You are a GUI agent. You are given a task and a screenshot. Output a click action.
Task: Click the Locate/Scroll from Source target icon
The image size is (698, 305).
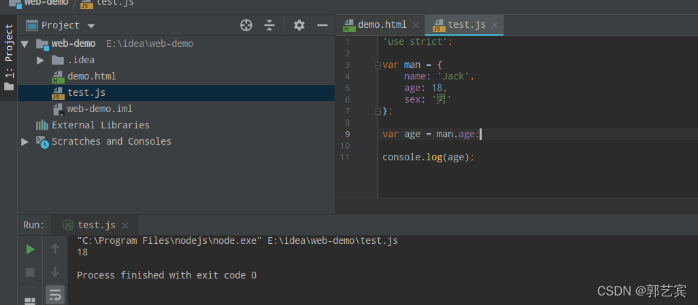(246, 25)
